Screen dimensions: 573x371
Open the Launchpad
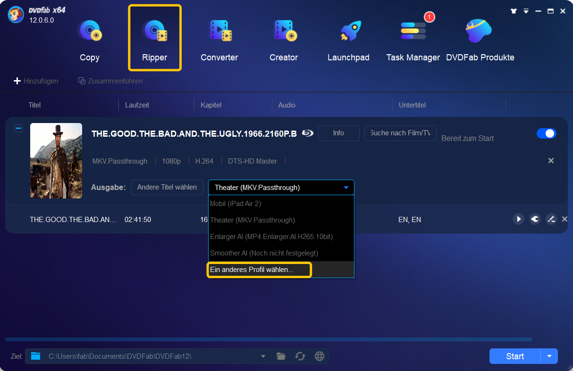pos(348,40)
